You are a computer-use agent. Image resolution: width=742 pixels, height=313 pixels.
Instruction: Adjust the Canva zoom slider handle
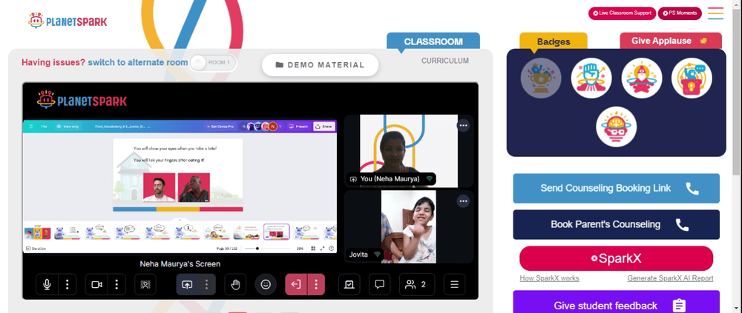pos(257,249)
